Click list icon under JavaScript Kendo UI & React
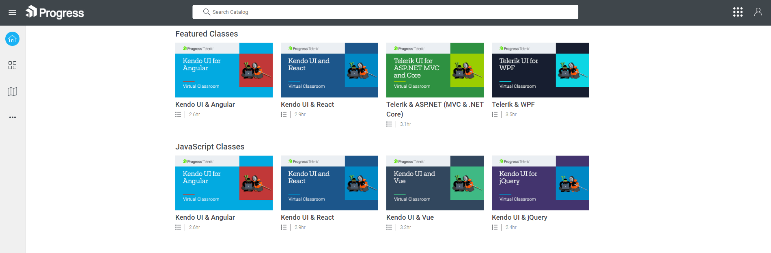This screenshot has width=771, height=253. (284, 227)
